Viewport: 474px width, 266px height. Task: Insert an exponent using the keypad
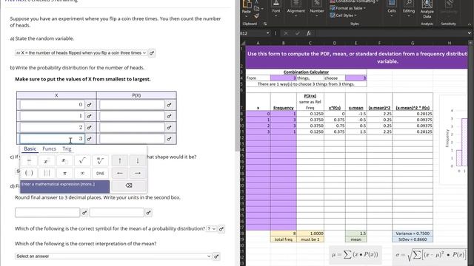coord(47,161)
